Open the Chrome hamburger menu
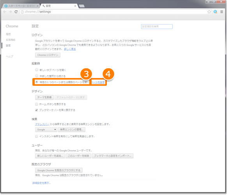The width and height of the screenshot is (227, 195). pyautogui.click(x=222, y=12)
